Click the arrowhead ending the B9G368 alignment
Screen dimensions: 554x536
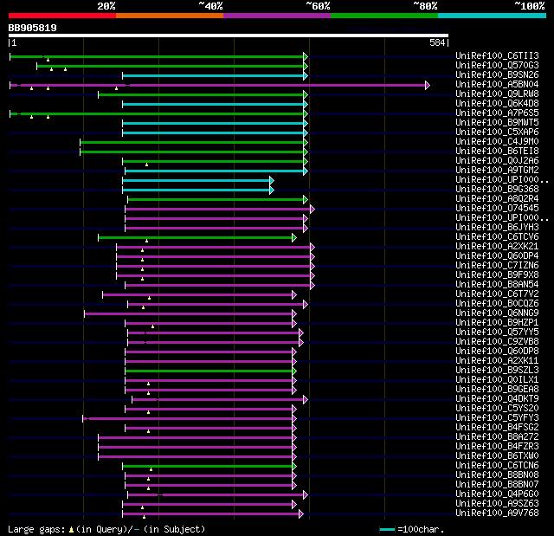pos(271,190)
